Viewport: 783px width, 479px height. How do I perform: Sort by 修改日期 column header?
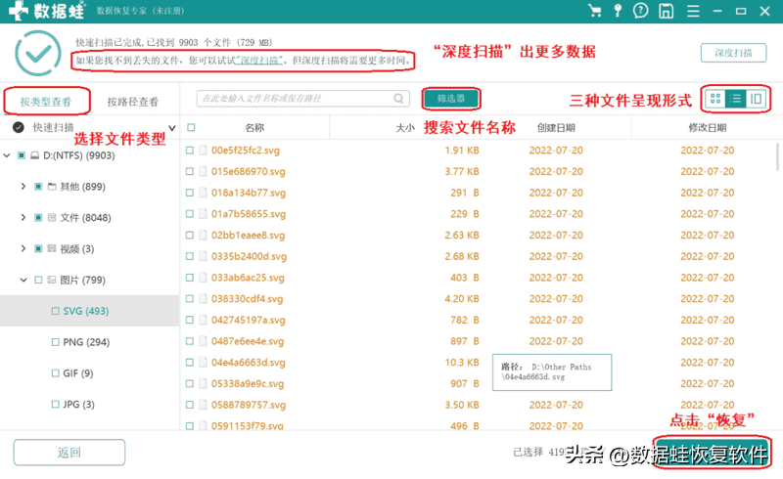pos(707,128)
